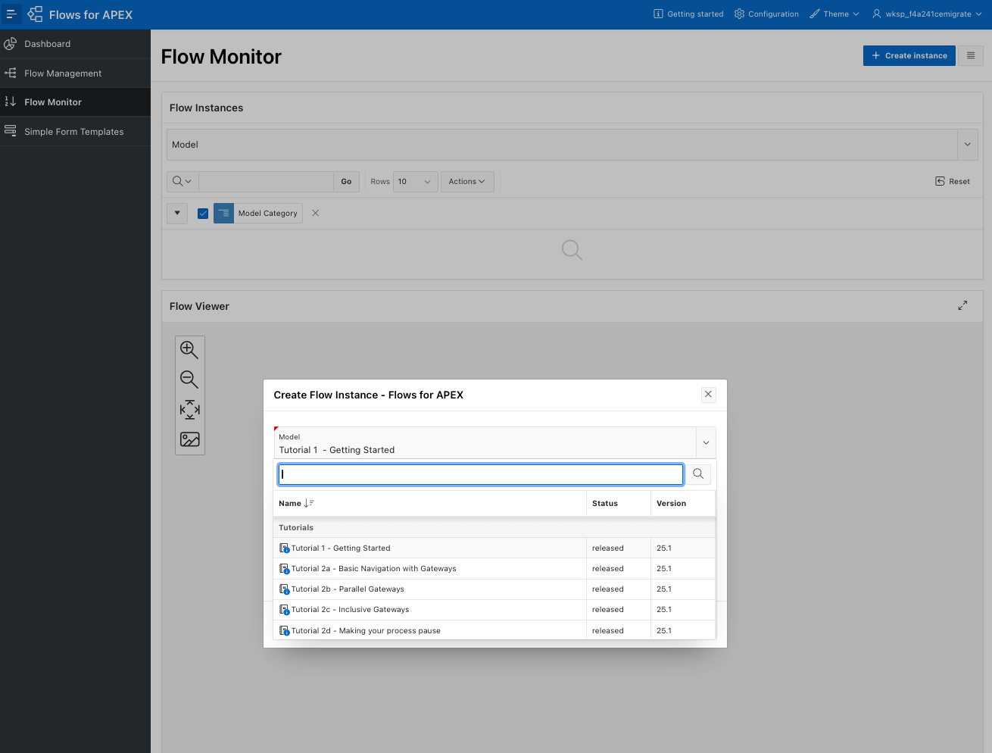992x753 pixels.
Task: Zoom in on the flow diagram
Action: pos(189,349)
